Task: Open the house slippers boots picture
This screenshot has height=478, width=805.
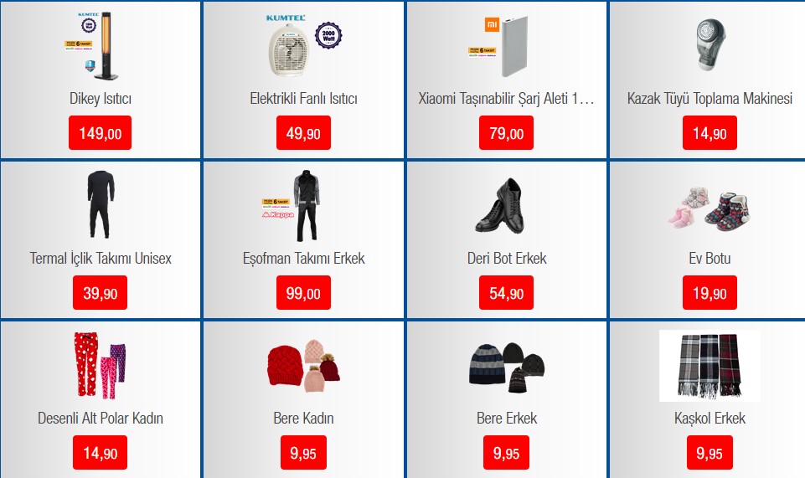Action: (710, 208)
